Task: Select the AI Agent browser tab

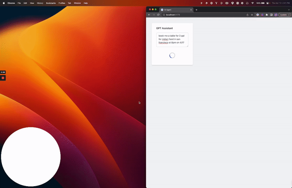Action: click(176, 10)
